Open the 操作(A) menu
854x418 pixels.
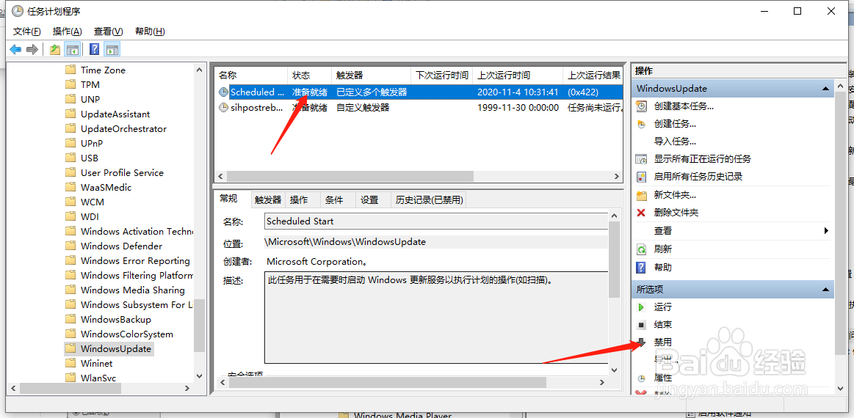[68, 32]
